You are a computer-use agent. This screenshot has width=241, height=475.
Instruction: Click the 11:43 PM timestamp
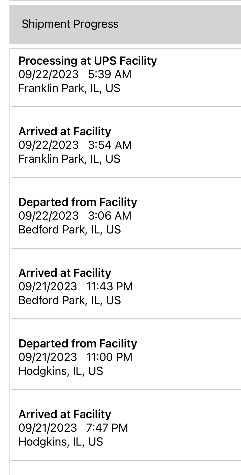110,287
